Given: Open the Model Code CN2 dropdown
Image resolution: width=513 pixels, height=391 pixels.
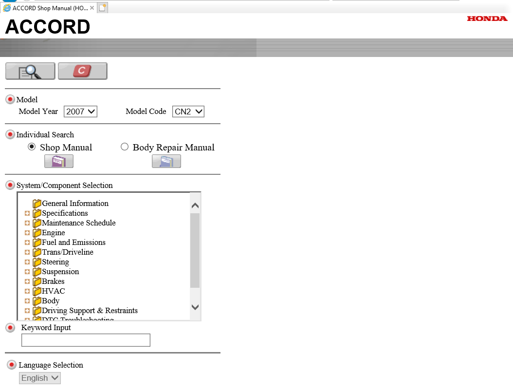Looking at the screenshot, I should (x=188, y=112).
